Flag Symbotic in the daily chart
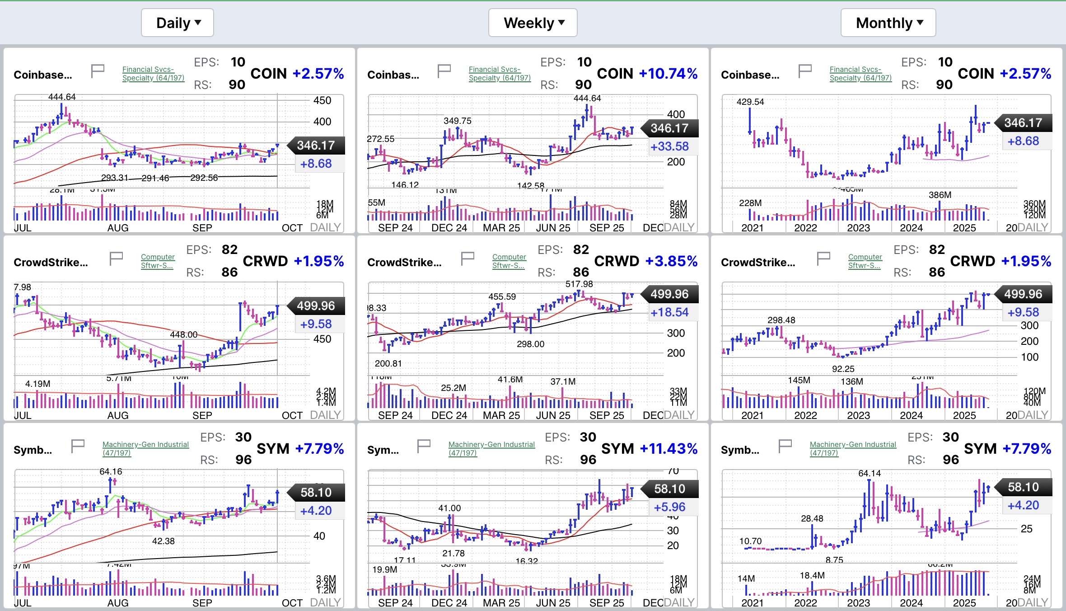 click(x=78, y=446)
